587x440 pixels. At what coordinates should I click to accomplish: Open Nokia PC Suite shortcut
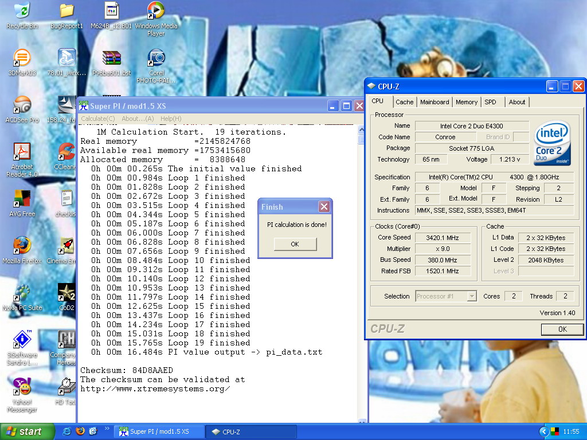click(22, 298)
